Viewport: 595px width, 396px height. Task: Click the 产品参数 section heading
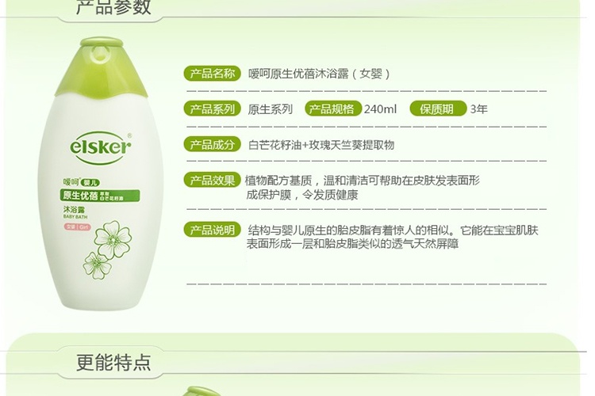113,7
